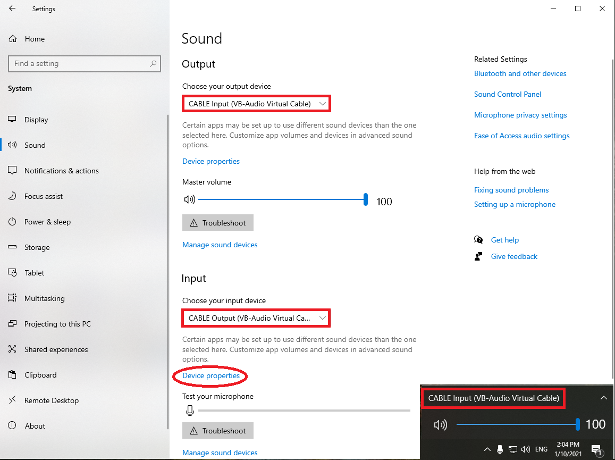Click the taskbar volume tray icon
The image size is (615, 460).
(526, 449)
